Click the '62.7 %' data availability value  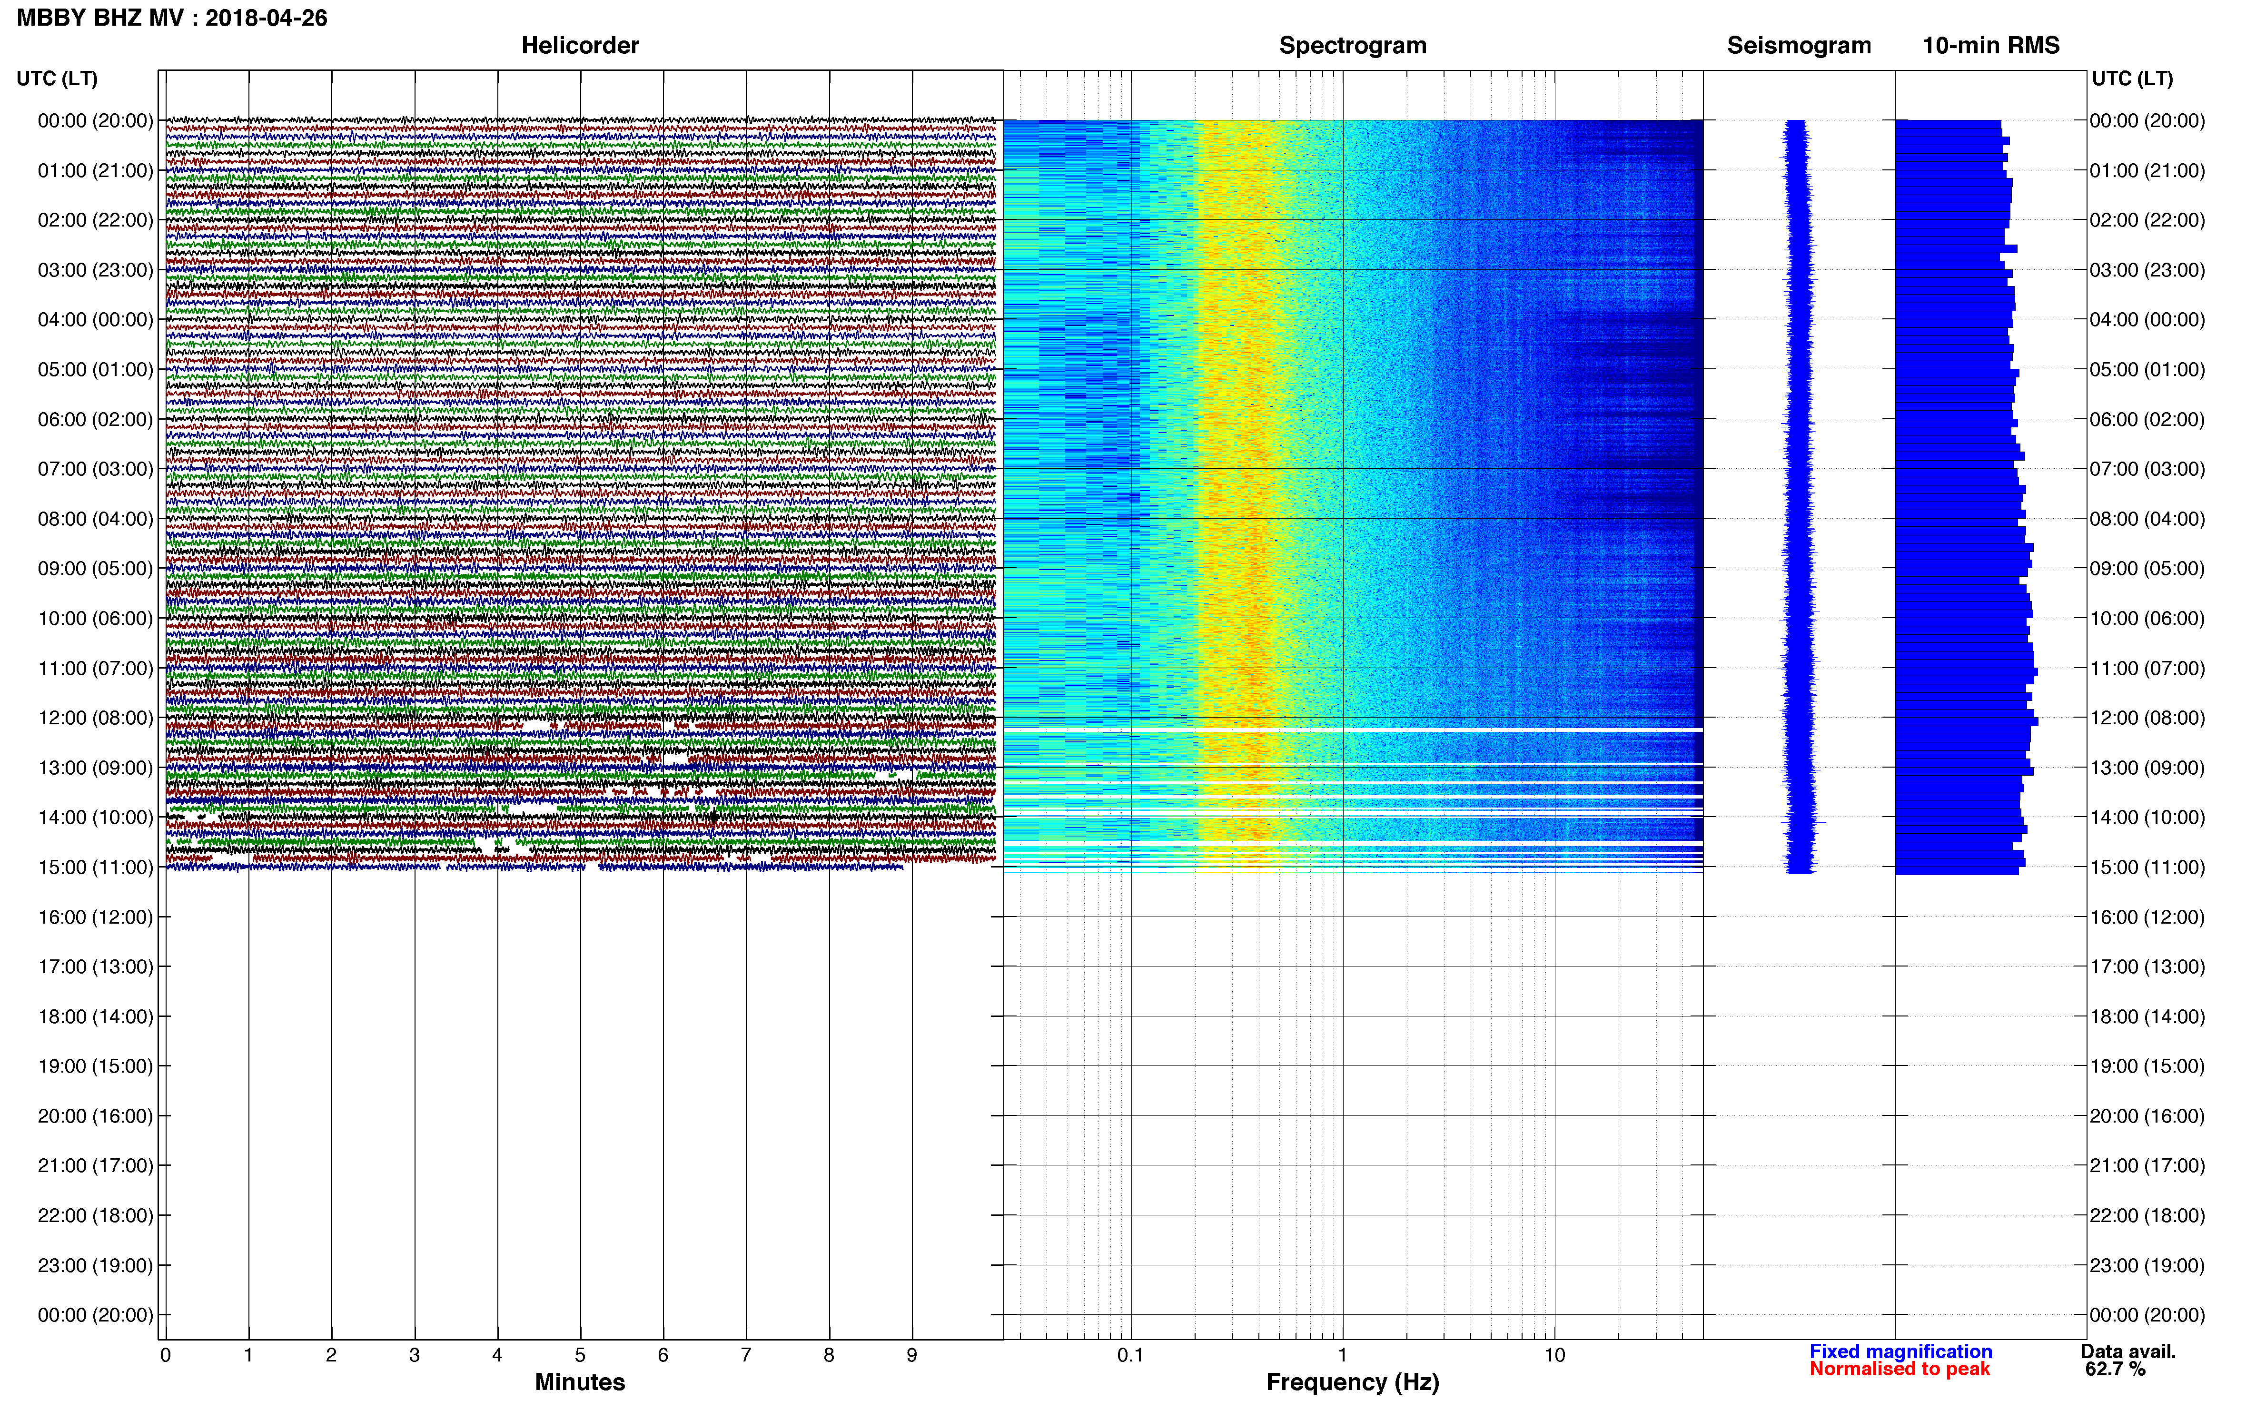point(2115,1369)
